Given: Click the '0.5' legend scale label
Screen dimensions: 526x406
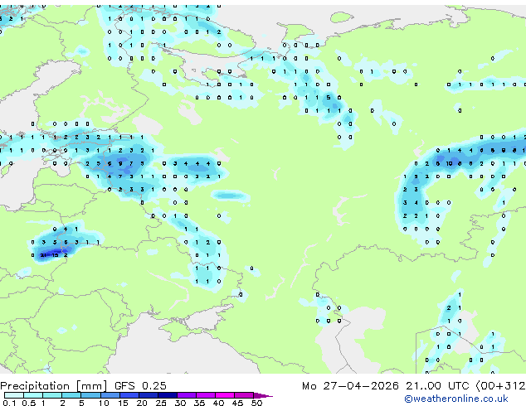Looking at the screenshot, I should pos(29,403).
